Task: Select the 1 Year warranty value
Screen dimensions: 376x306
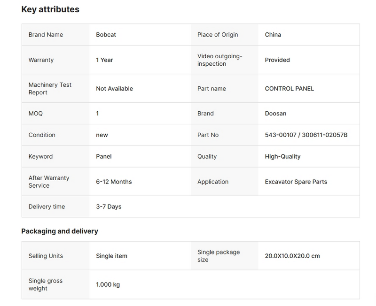Action: (104, 60)
